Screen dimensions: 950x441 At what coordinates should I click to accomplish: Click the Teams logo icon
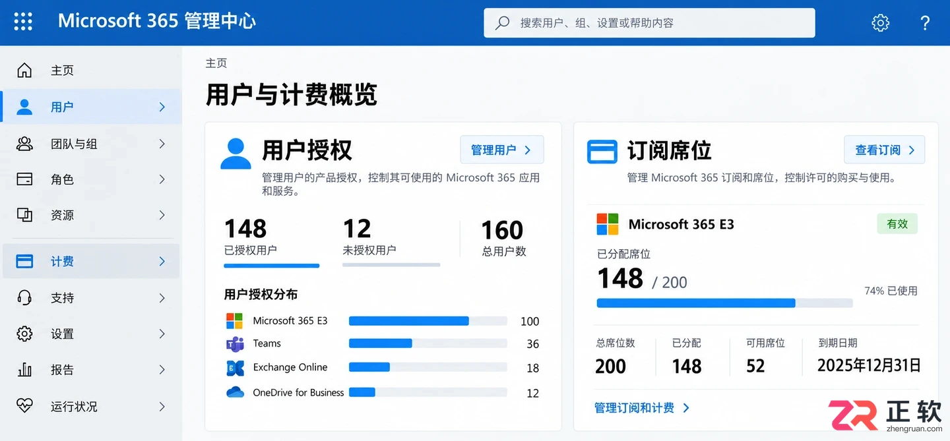pos(235,344)
